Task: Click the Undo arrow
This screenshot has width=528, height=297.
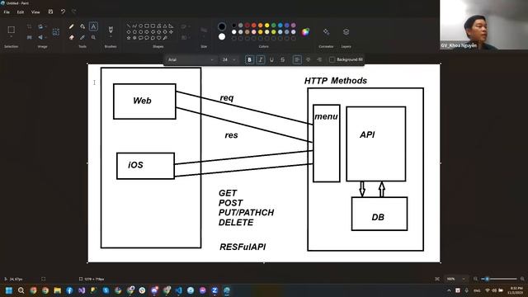Action: tap(63, 12)
